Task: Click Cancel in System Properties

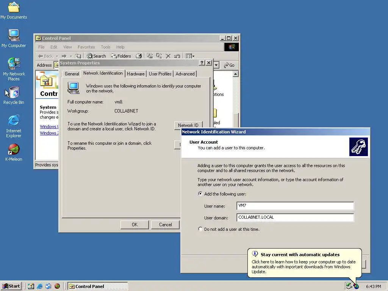Action: click(x=165, y=225)
